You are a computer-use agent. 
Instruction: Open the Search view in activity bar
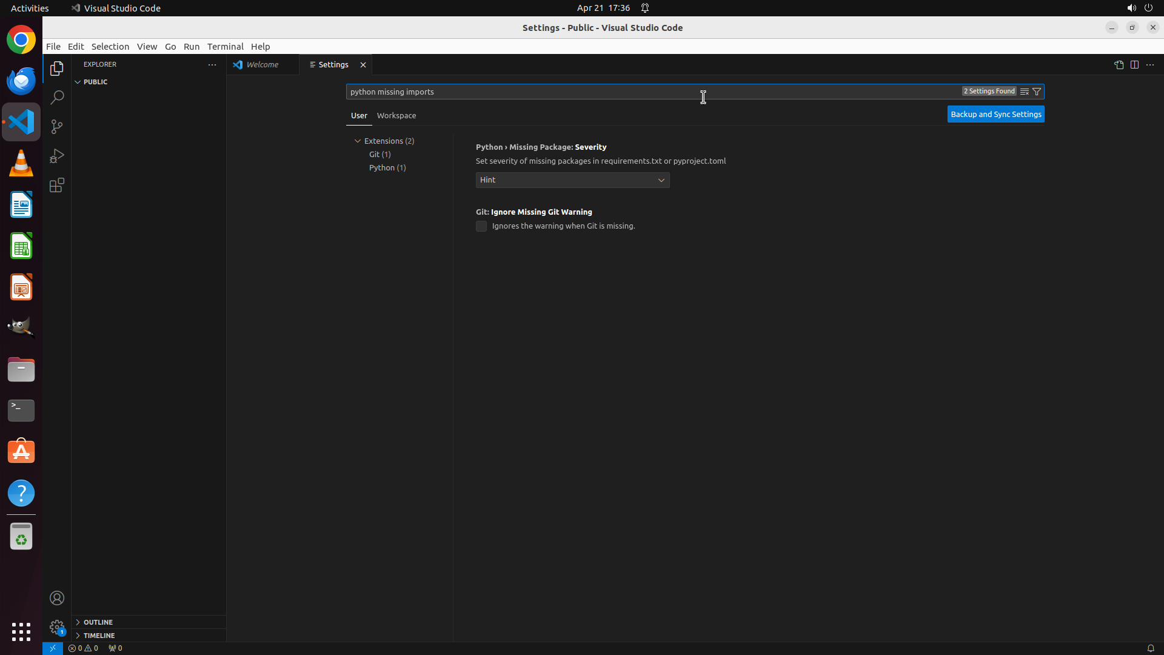pyautogui.click(x=57, y=97)
